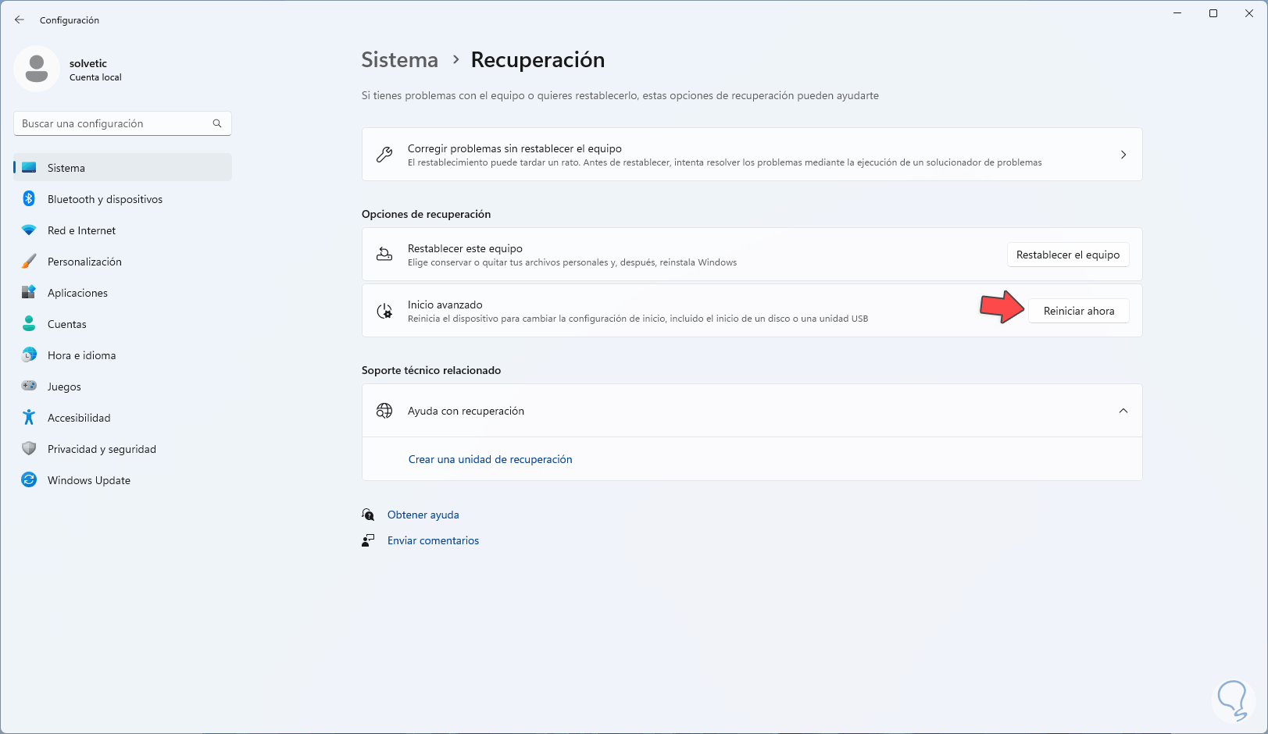This screenshot has width=1268, height=734.
Task: Open Windows Update settings
Action: point(123,480)
